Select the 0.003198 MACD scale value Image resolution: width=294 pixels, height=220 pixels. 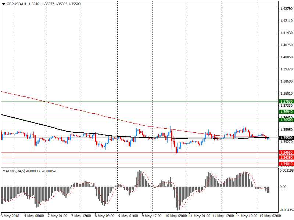[x=286, y=171]
